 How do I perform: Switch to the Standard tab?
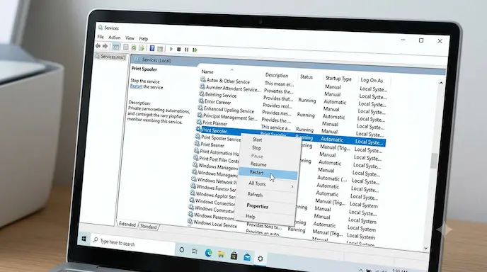click(x=149, y=227)
